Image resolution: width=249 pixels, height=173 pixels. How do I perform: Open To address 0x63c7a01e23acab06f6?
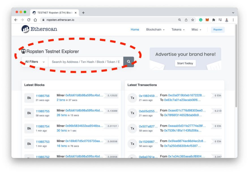click(182, 100)
